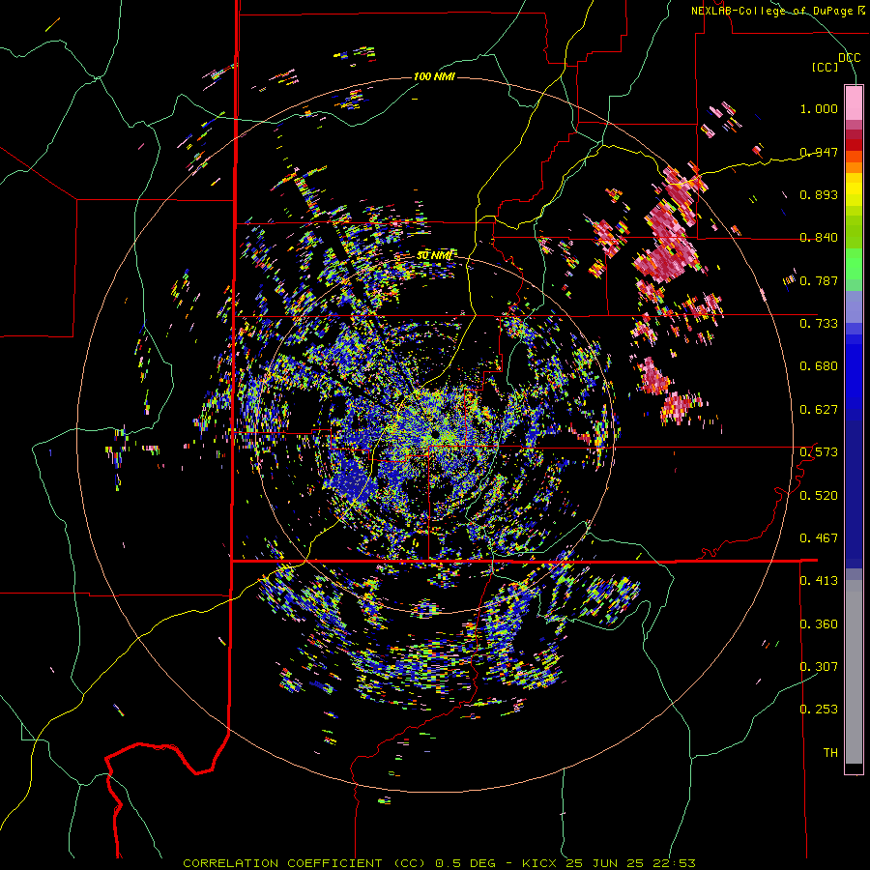Click the NEXLAB-College of DuPage title text
870x870 pixels.
(777, 11)
